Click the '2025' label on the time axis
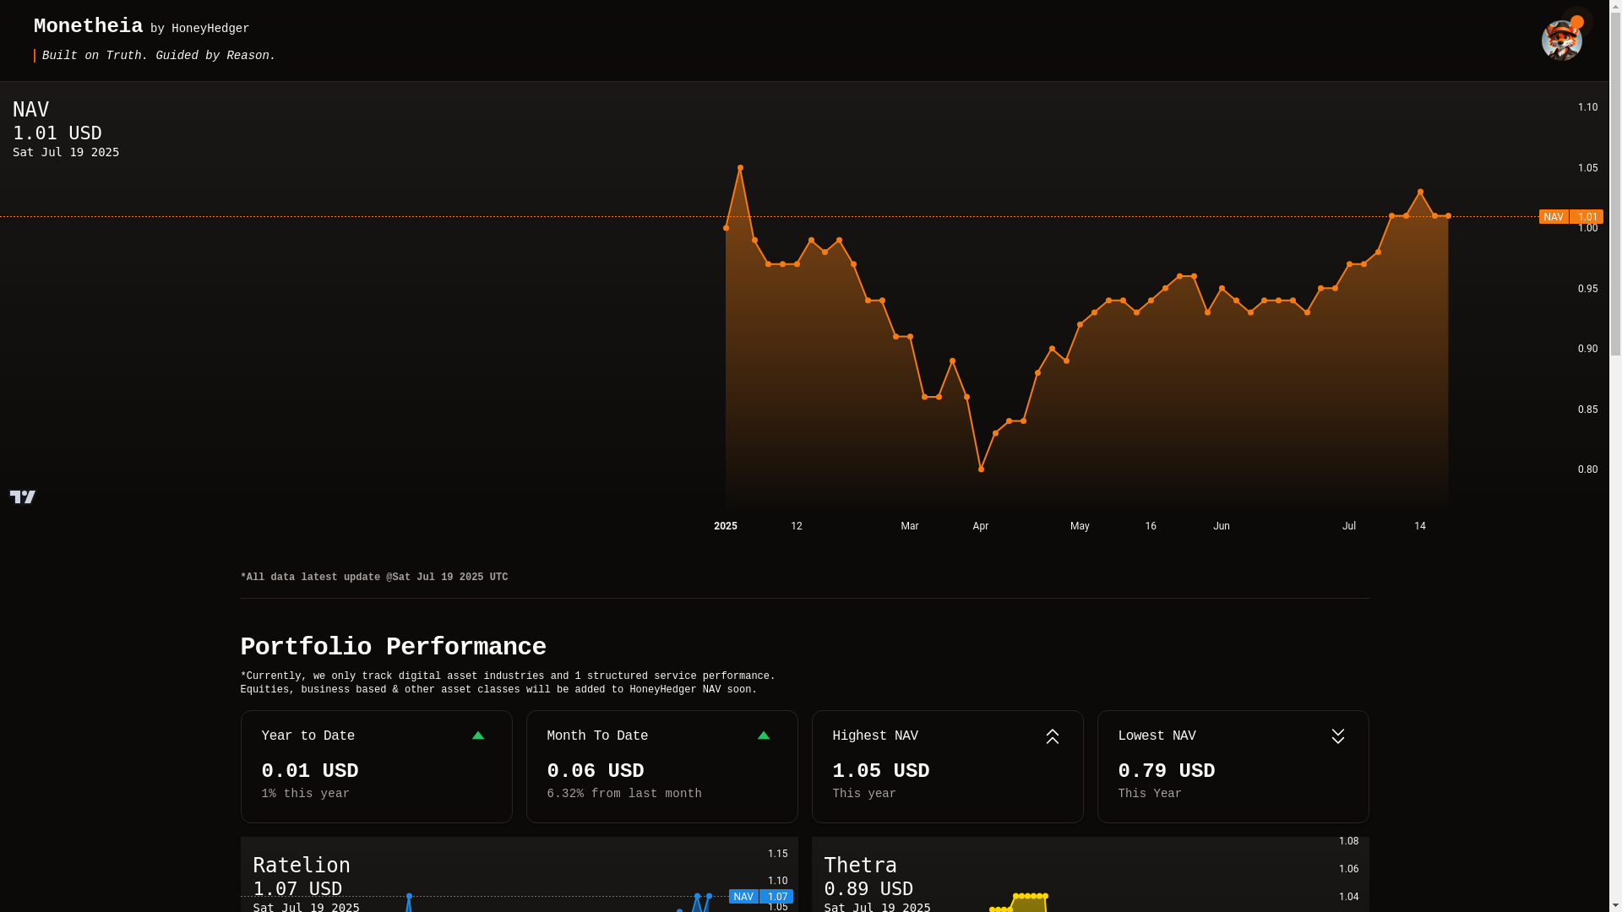The width and height of the screenshot is (1622, 912). [x=726, y=526]
